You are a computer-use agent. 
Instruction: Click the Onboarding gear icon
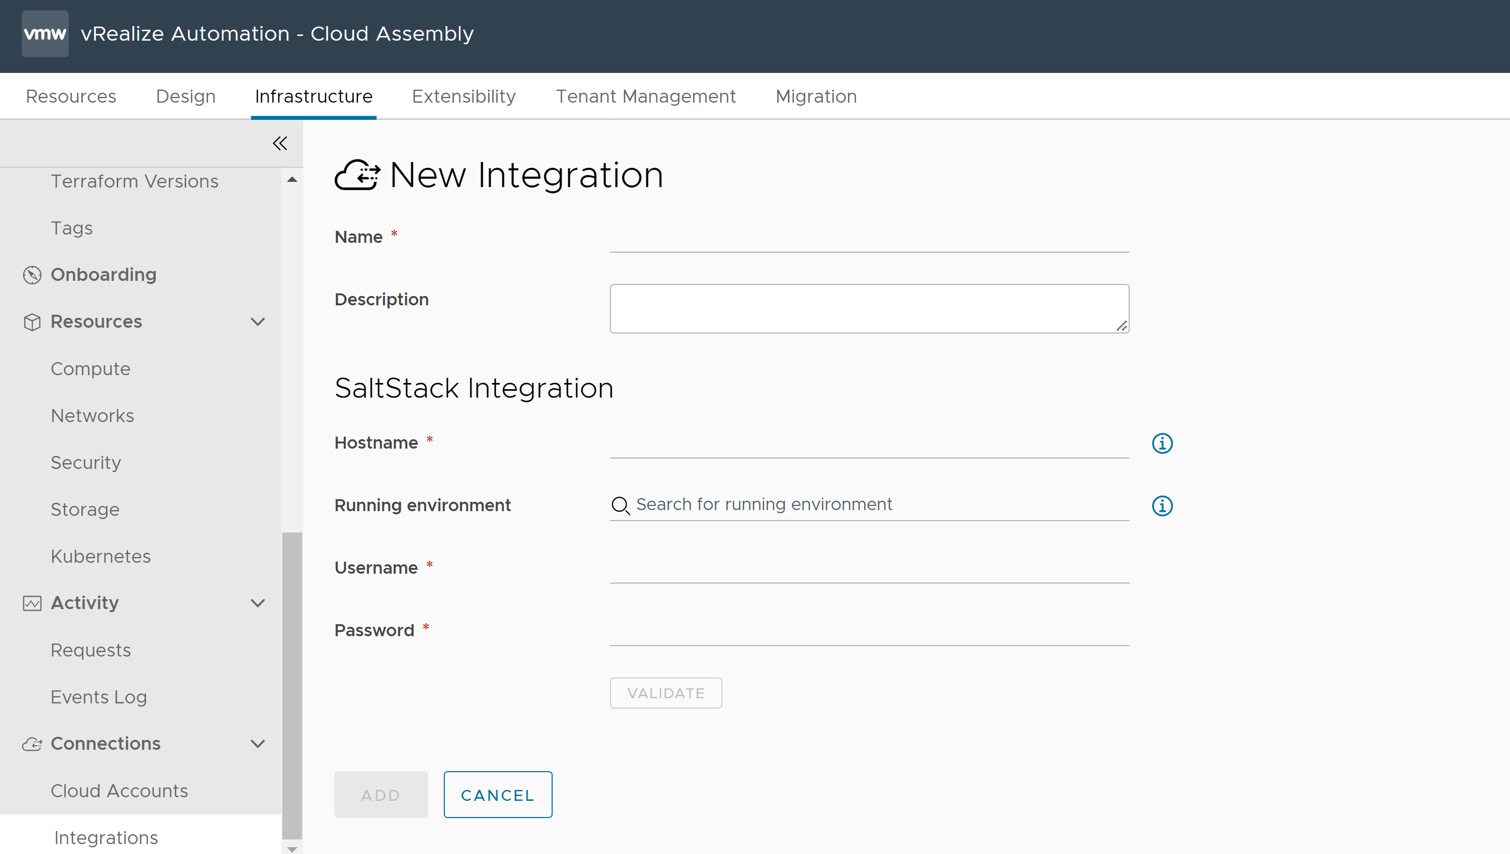pyautogui.click(x=33, y=274)
